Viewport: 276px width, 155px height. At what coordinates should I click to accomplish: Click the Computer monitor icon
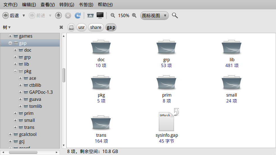point(100,15)
